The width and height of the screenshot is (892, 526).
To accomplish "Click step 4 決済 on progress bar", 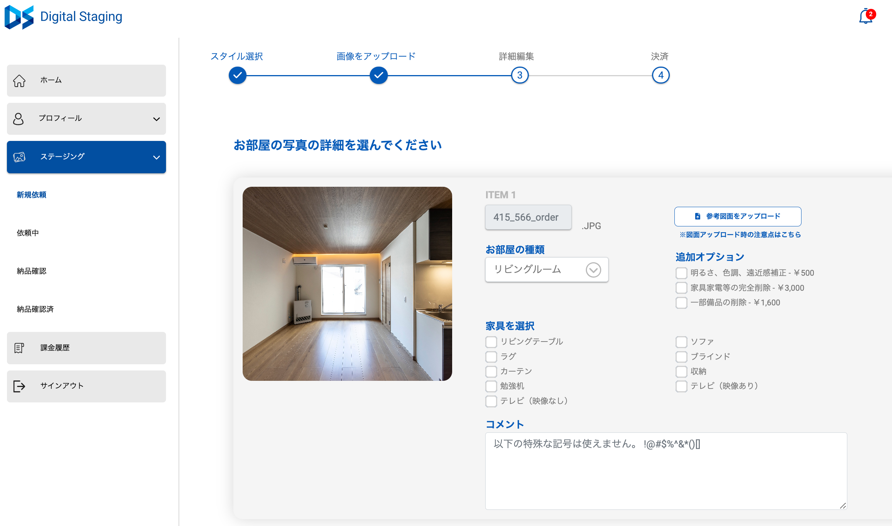I will click(x=661, y=75).
